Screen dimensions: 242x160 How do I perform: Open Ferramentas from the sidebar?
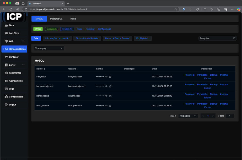tap(15, 73)
